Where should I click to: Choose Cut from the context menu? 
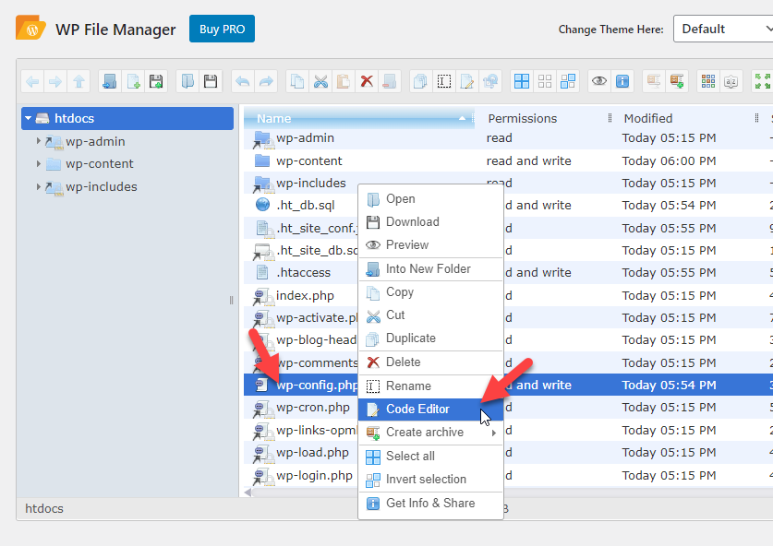point(431,315)
